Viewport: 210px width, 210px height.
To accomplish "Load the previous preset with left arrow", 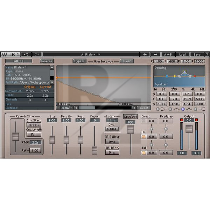I will pos(145,55).
